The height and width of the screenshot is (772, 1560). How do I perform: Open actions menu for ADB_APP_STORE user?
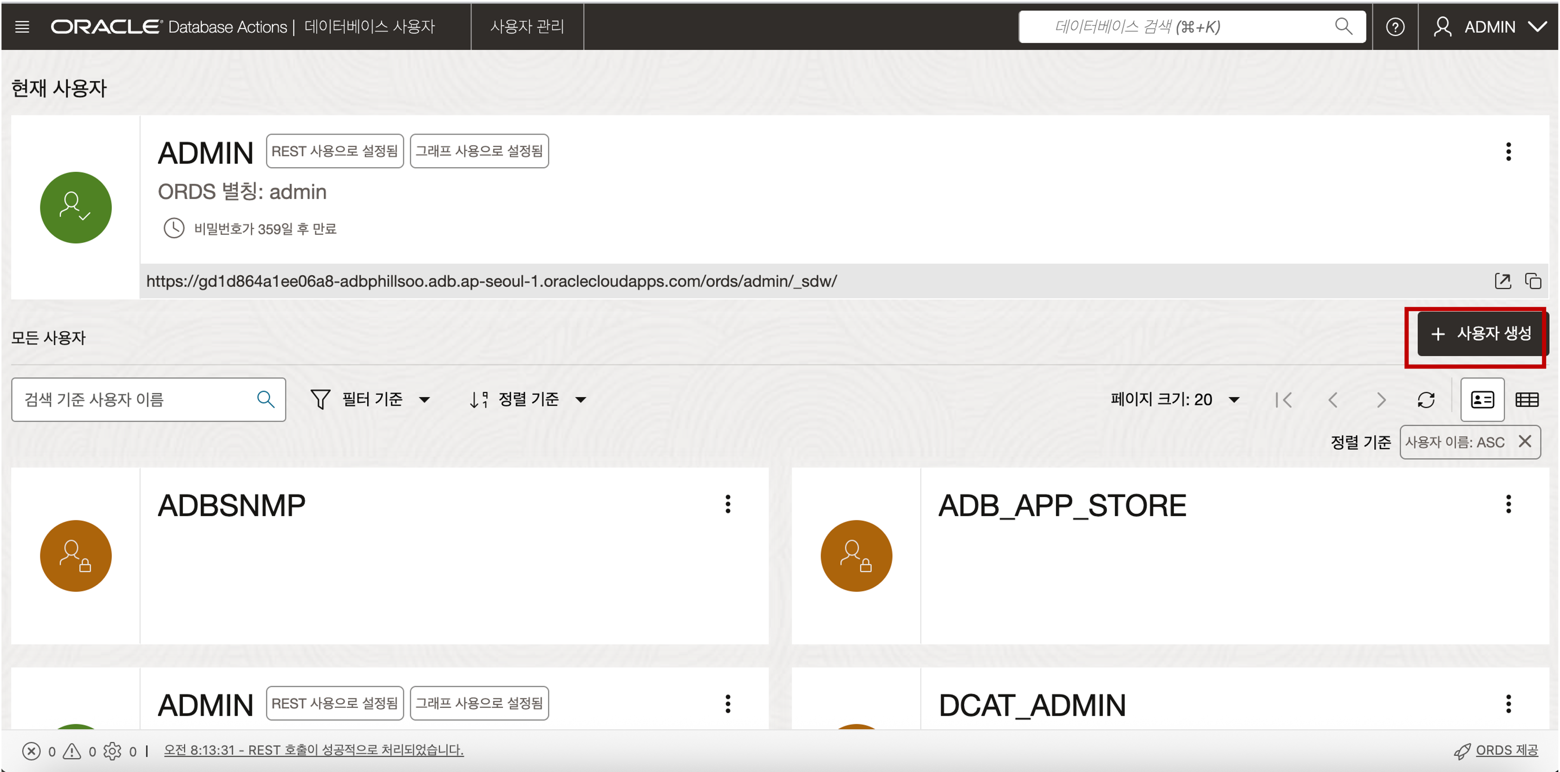[x=1508, y=504]
